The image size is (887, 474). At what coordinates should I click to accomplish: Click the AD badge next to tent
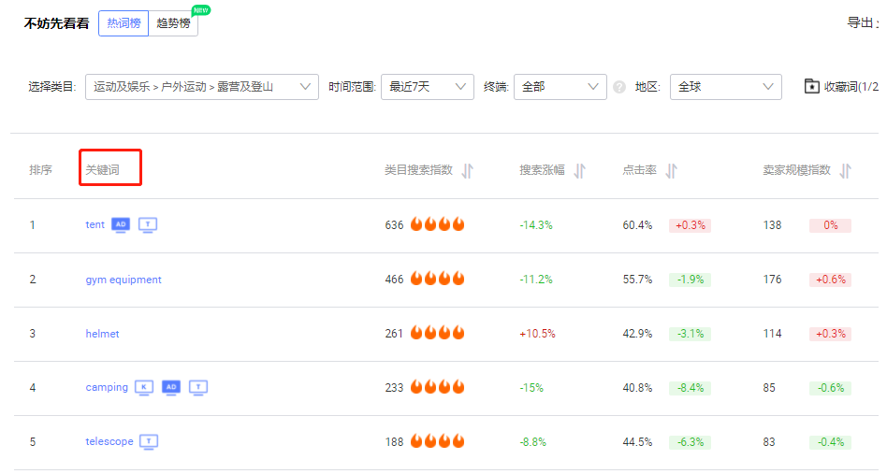click(120, 224)
